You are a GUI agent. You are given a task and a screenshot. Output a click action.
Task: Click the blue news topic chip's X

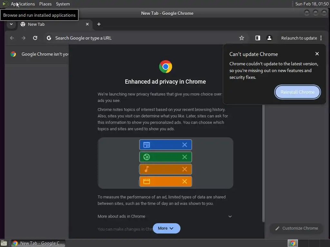click(x=185, y=145)
